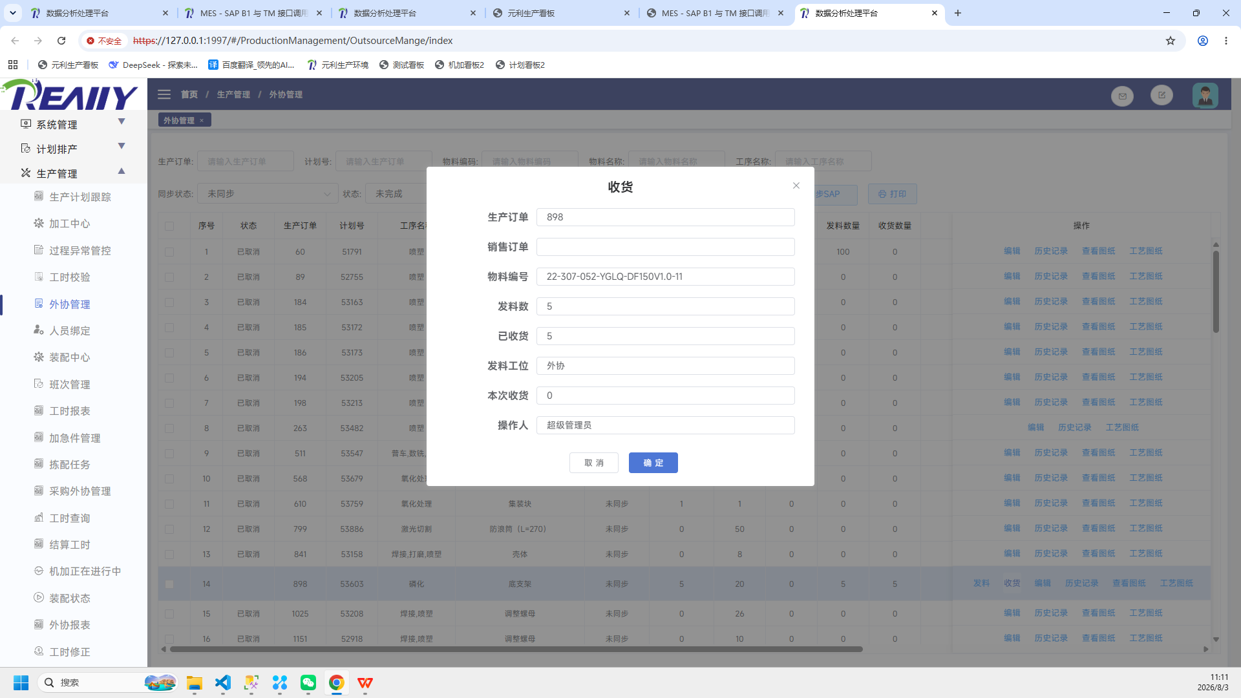Screen dimensions: 1241x698
Task: Open 历史记录 for row 1
Action: point(1051,251)
